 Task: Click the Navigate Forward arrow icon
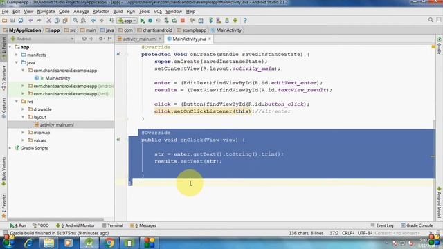[x=102, y=20]
